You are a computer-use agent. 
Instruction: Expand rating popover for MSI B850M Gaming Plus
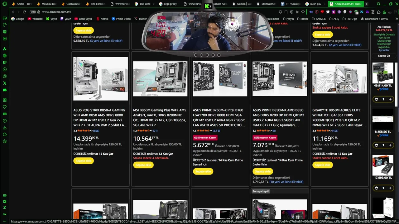(x=151, y=131)
